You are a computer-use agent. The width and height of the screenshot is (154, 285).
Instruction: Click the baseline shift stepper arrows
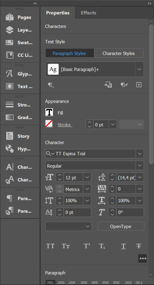click(x=60, y=212)
